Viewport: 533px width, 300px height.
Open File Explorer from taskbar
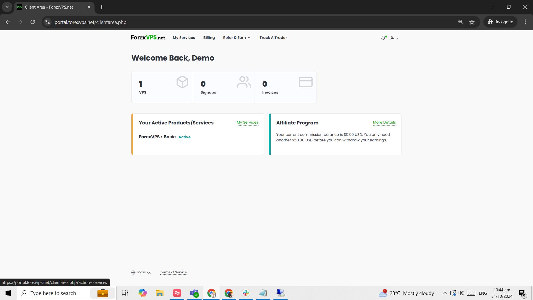[x=160, y=293]
